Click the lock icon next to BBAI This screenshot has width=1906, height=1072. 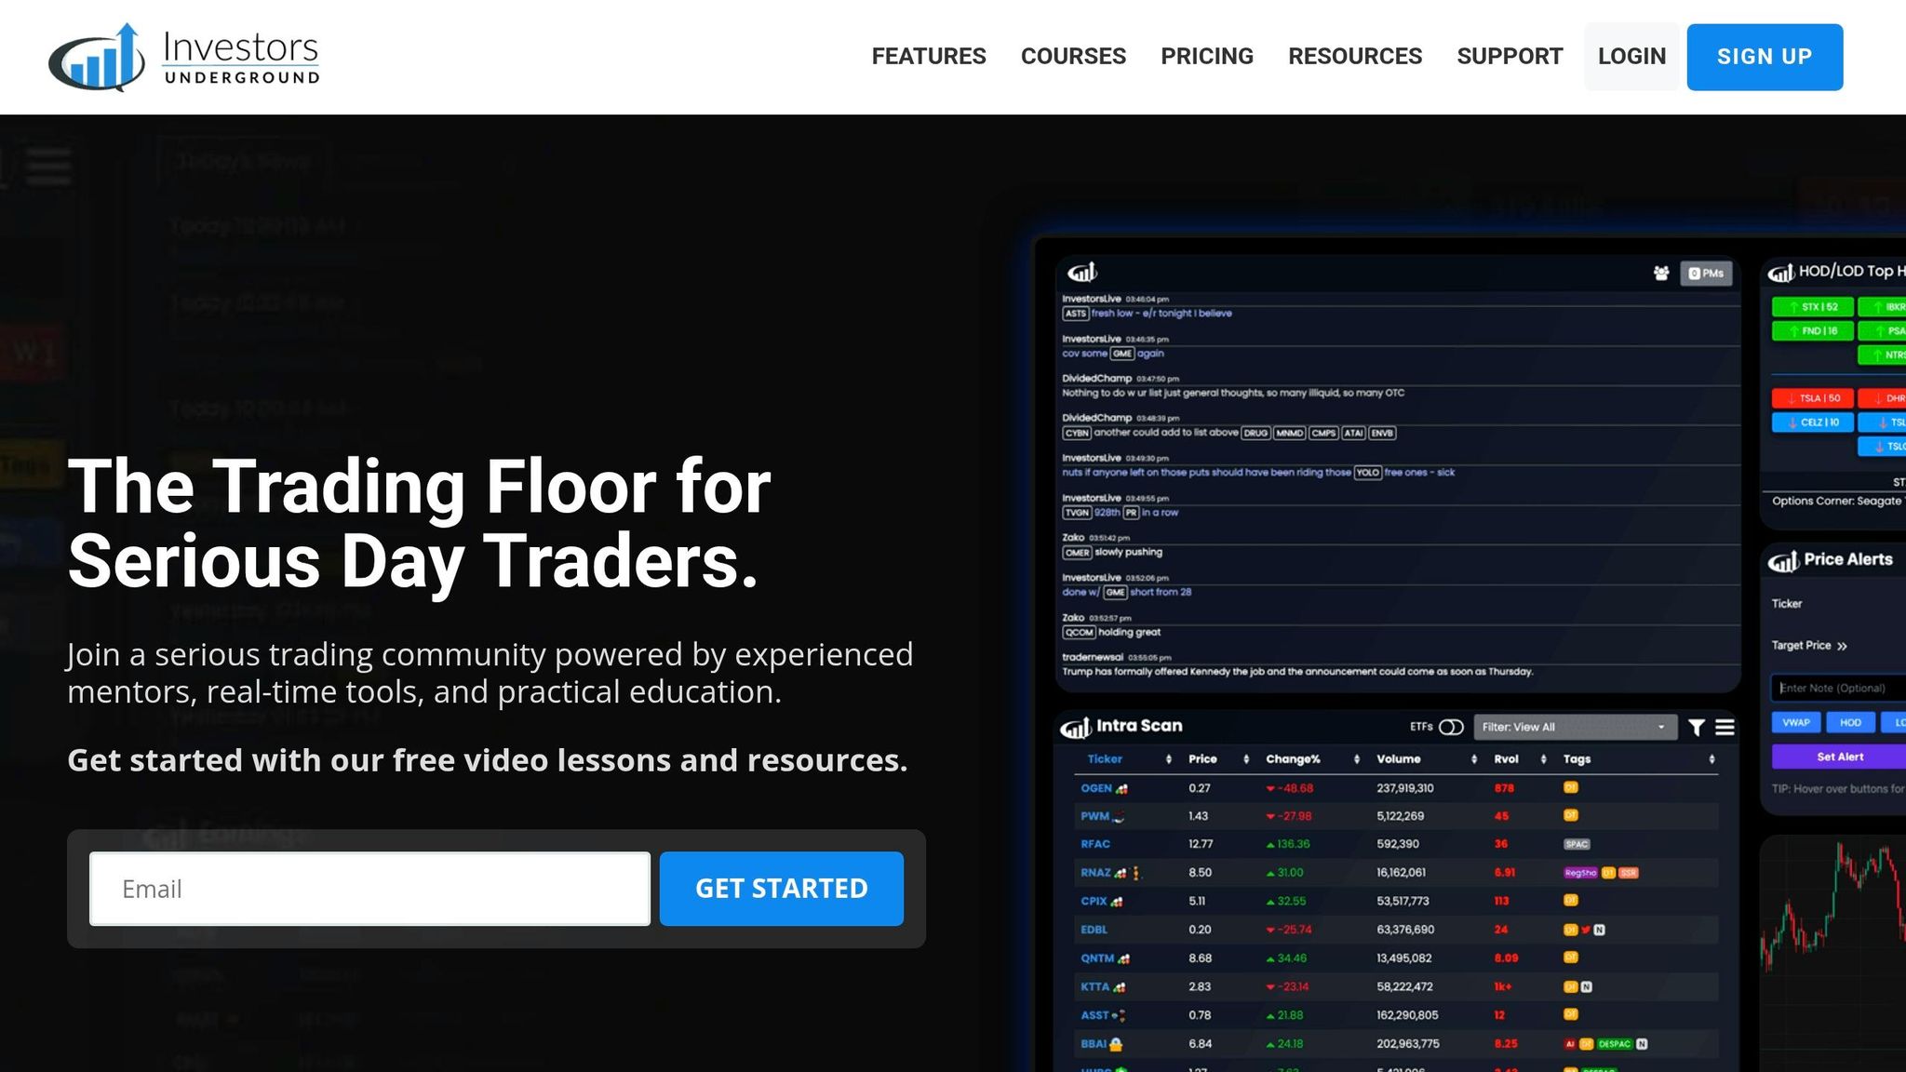click(1114, 1043)
